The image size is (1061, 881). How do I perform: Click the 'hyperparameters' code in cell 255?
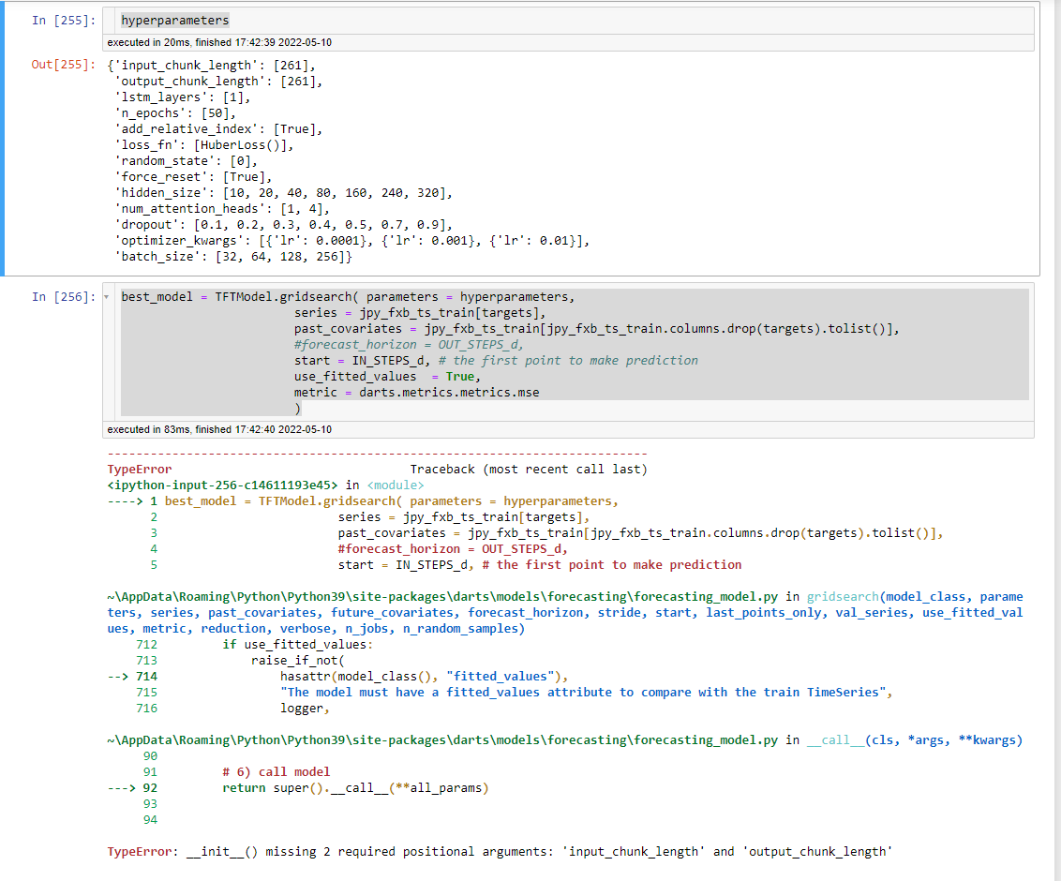click(174, 21)
